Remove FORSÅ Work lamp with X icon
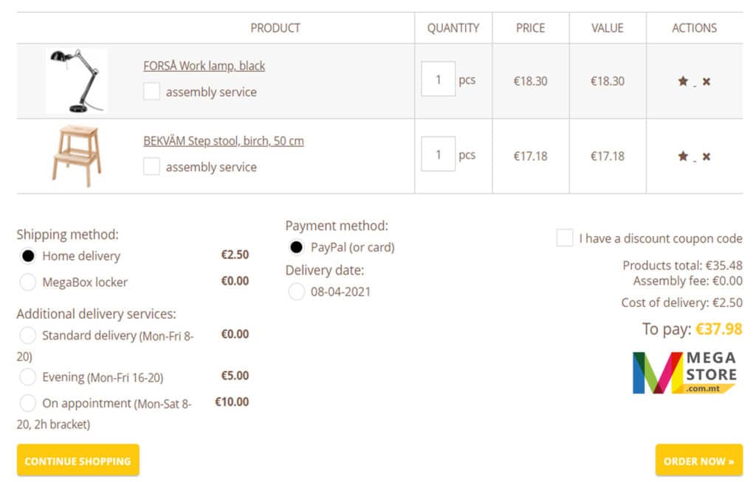 [x=707, y=81]
